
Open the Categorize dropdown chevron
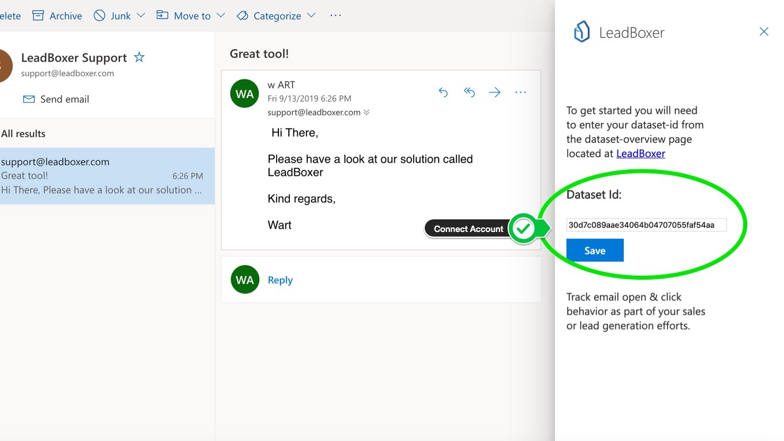pos(311,16)
